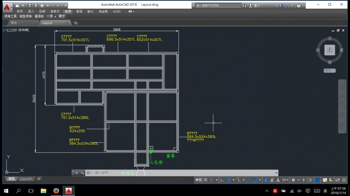Click the Open file icon in quick access toolbar
Viewport: 350px width, 196px height.
(x=23, y=5)
